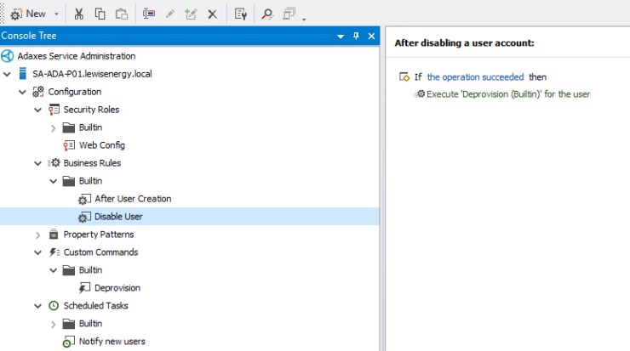Click the Deprovision command icon
This screenshot has width=630, height=351.
tap(84, 288)
